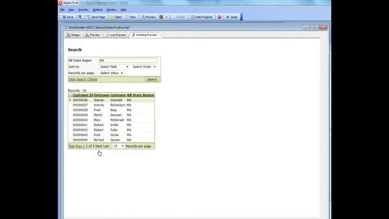Click the toolbar Close button
The image size is (389, 219).
pos(232,17)
